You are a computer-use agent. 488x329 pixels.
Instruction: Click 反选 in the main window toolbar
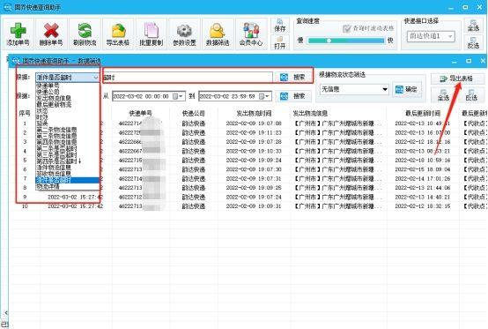coord(473,42)
